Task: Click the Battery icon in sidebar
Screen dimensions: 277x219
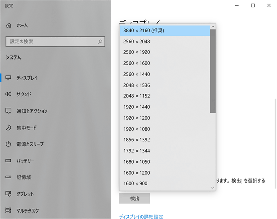Action: pyautogui.click(x=8, y=161)
